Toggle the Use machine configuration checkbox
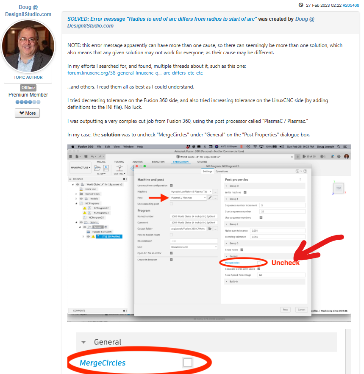The width and height of the screenshot is (364, 374). 171,186
